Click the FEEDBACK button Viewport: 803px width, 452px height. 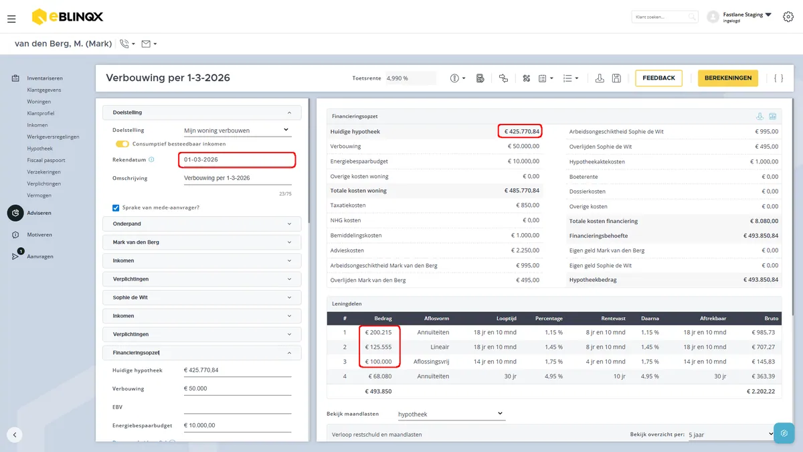tap(658, 78)
